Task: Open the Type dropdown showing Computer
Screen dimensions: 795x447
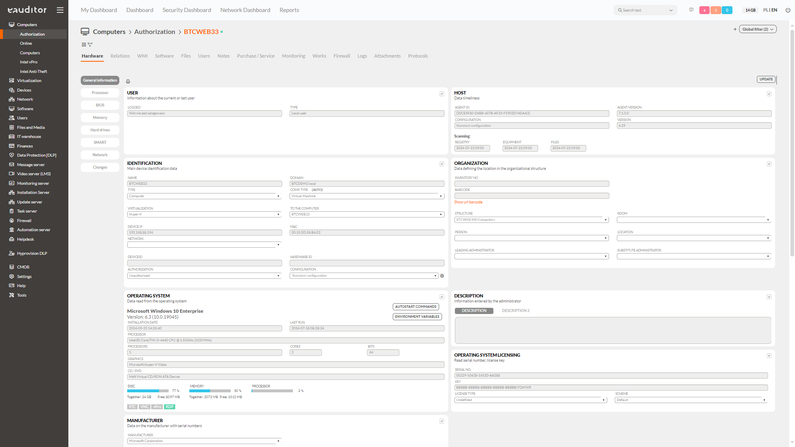Action: 204,196
